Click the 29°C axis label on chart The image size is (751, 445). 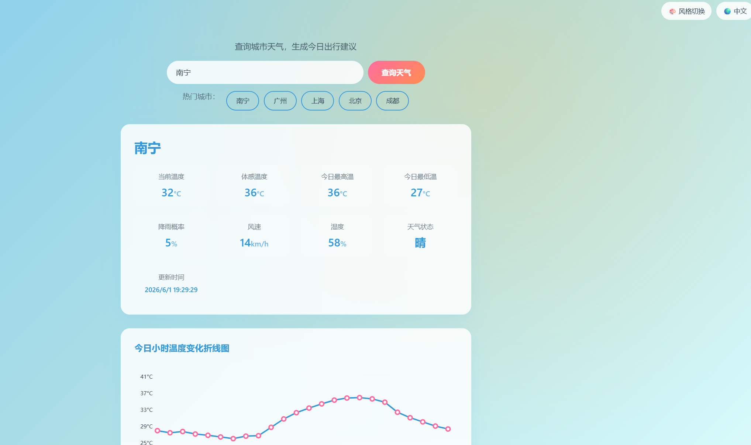click(146, 426)
